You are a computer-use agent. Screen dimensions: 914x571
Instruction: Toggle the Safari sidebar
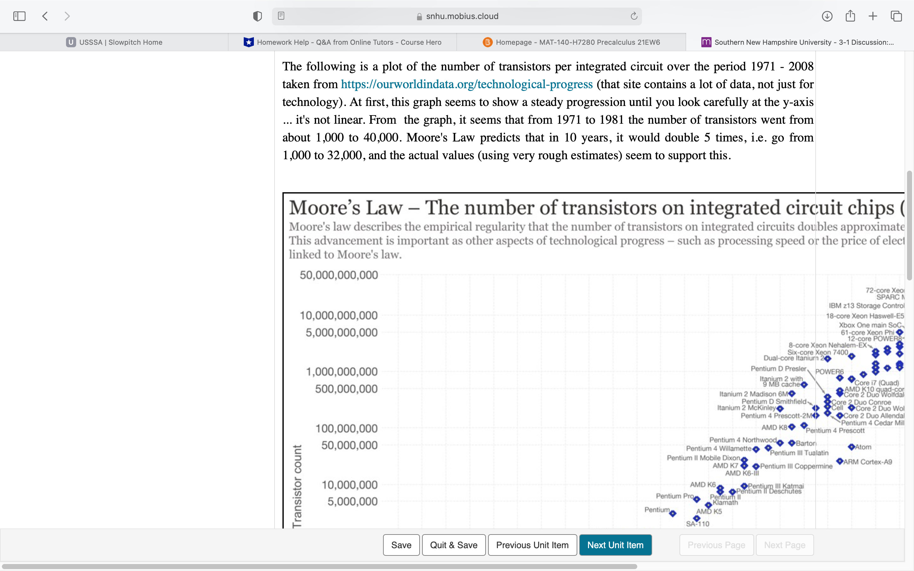tap(19, 16)
